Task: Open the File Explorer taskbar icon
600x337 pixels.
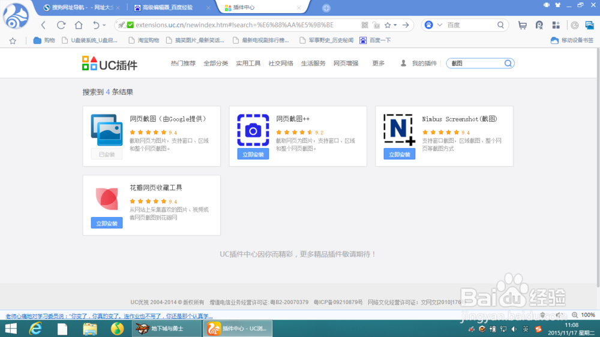Action: click(90, 329)
